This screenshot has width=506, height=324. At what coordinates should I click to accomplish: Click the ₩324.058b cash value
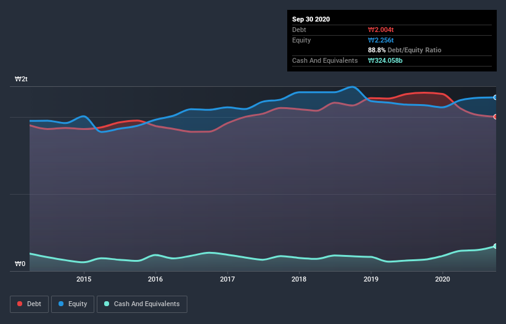(385, 60)
